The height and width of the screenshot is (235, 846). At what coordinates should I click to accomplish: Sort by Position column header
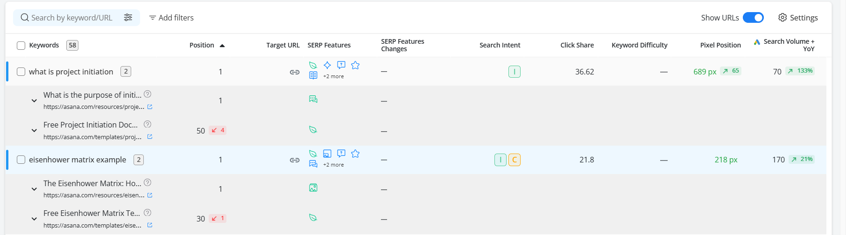(x=202, y=45)
